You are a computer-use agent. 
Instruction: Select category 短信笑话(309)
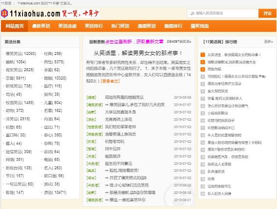coord(19,152)
